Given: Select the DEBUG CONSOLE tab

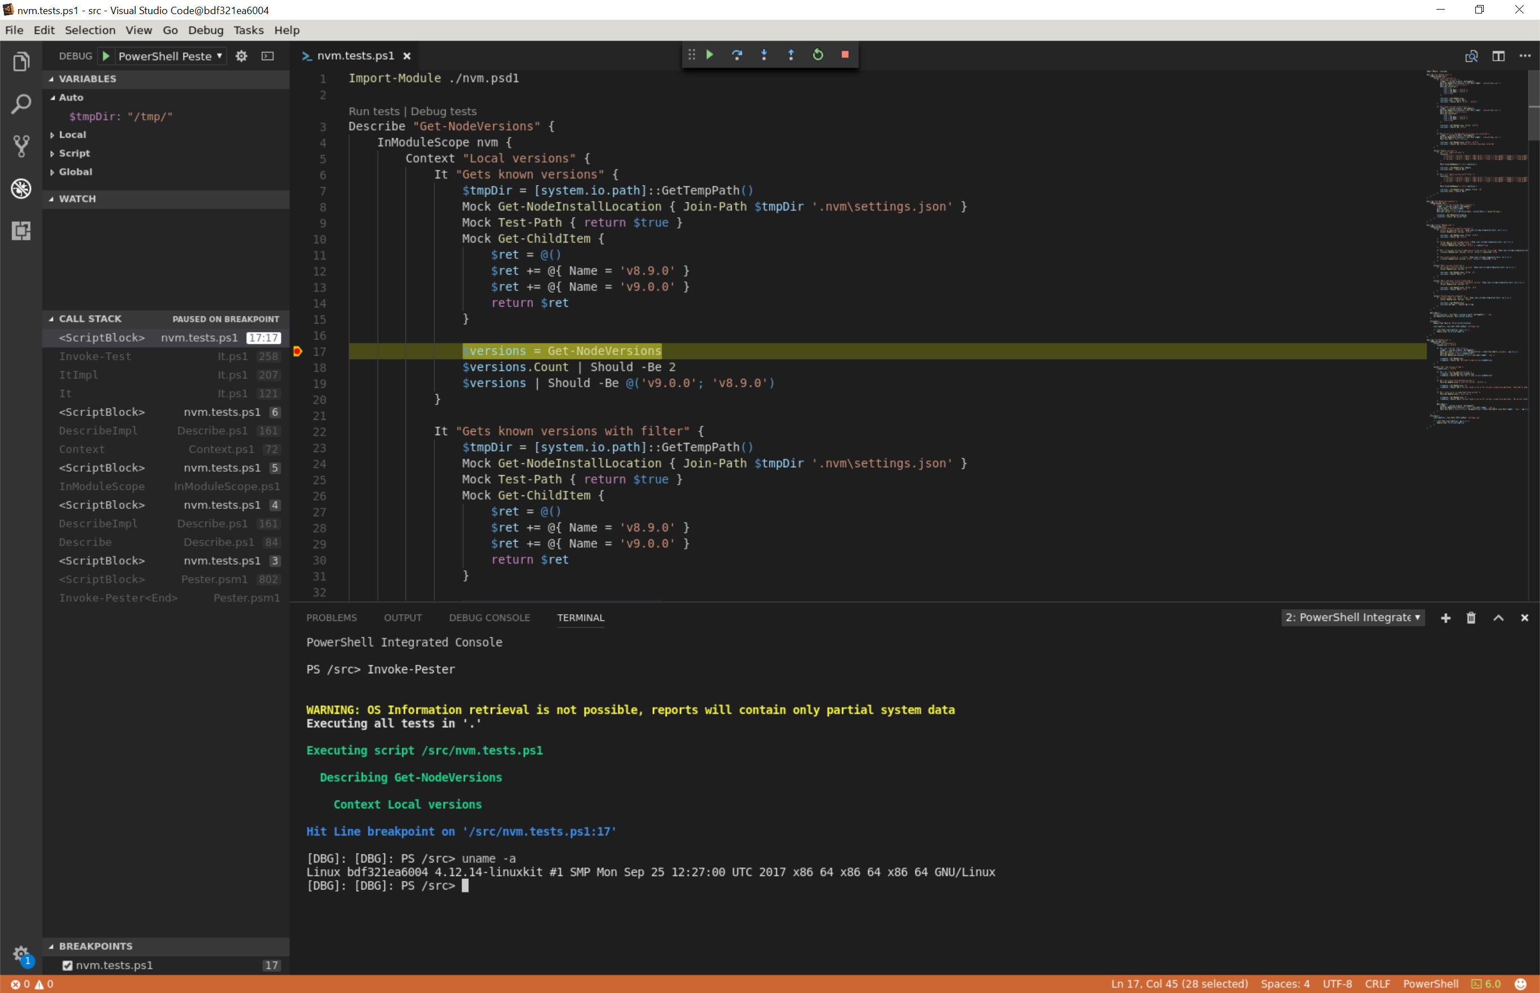Looking at the screenshot, I should point(489,616).
